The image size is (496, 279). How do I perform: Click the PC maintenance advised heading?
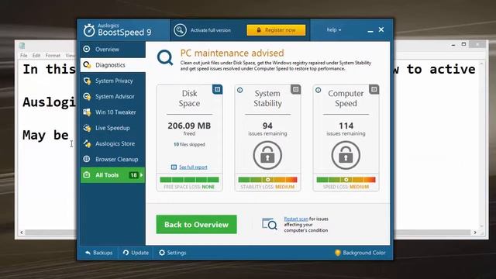[232, 53]
